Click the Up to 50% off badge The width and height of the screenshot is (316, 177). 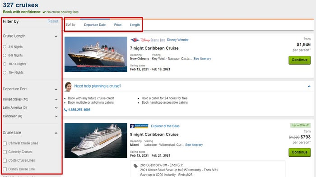300,125
